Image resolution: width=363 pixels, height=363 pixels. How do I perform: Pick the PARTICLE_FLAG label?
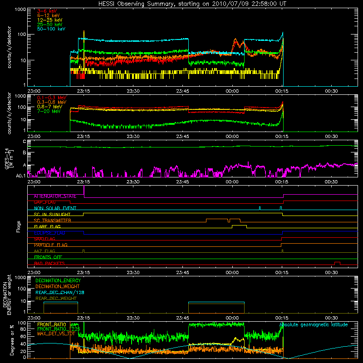(x=51, y=245)
